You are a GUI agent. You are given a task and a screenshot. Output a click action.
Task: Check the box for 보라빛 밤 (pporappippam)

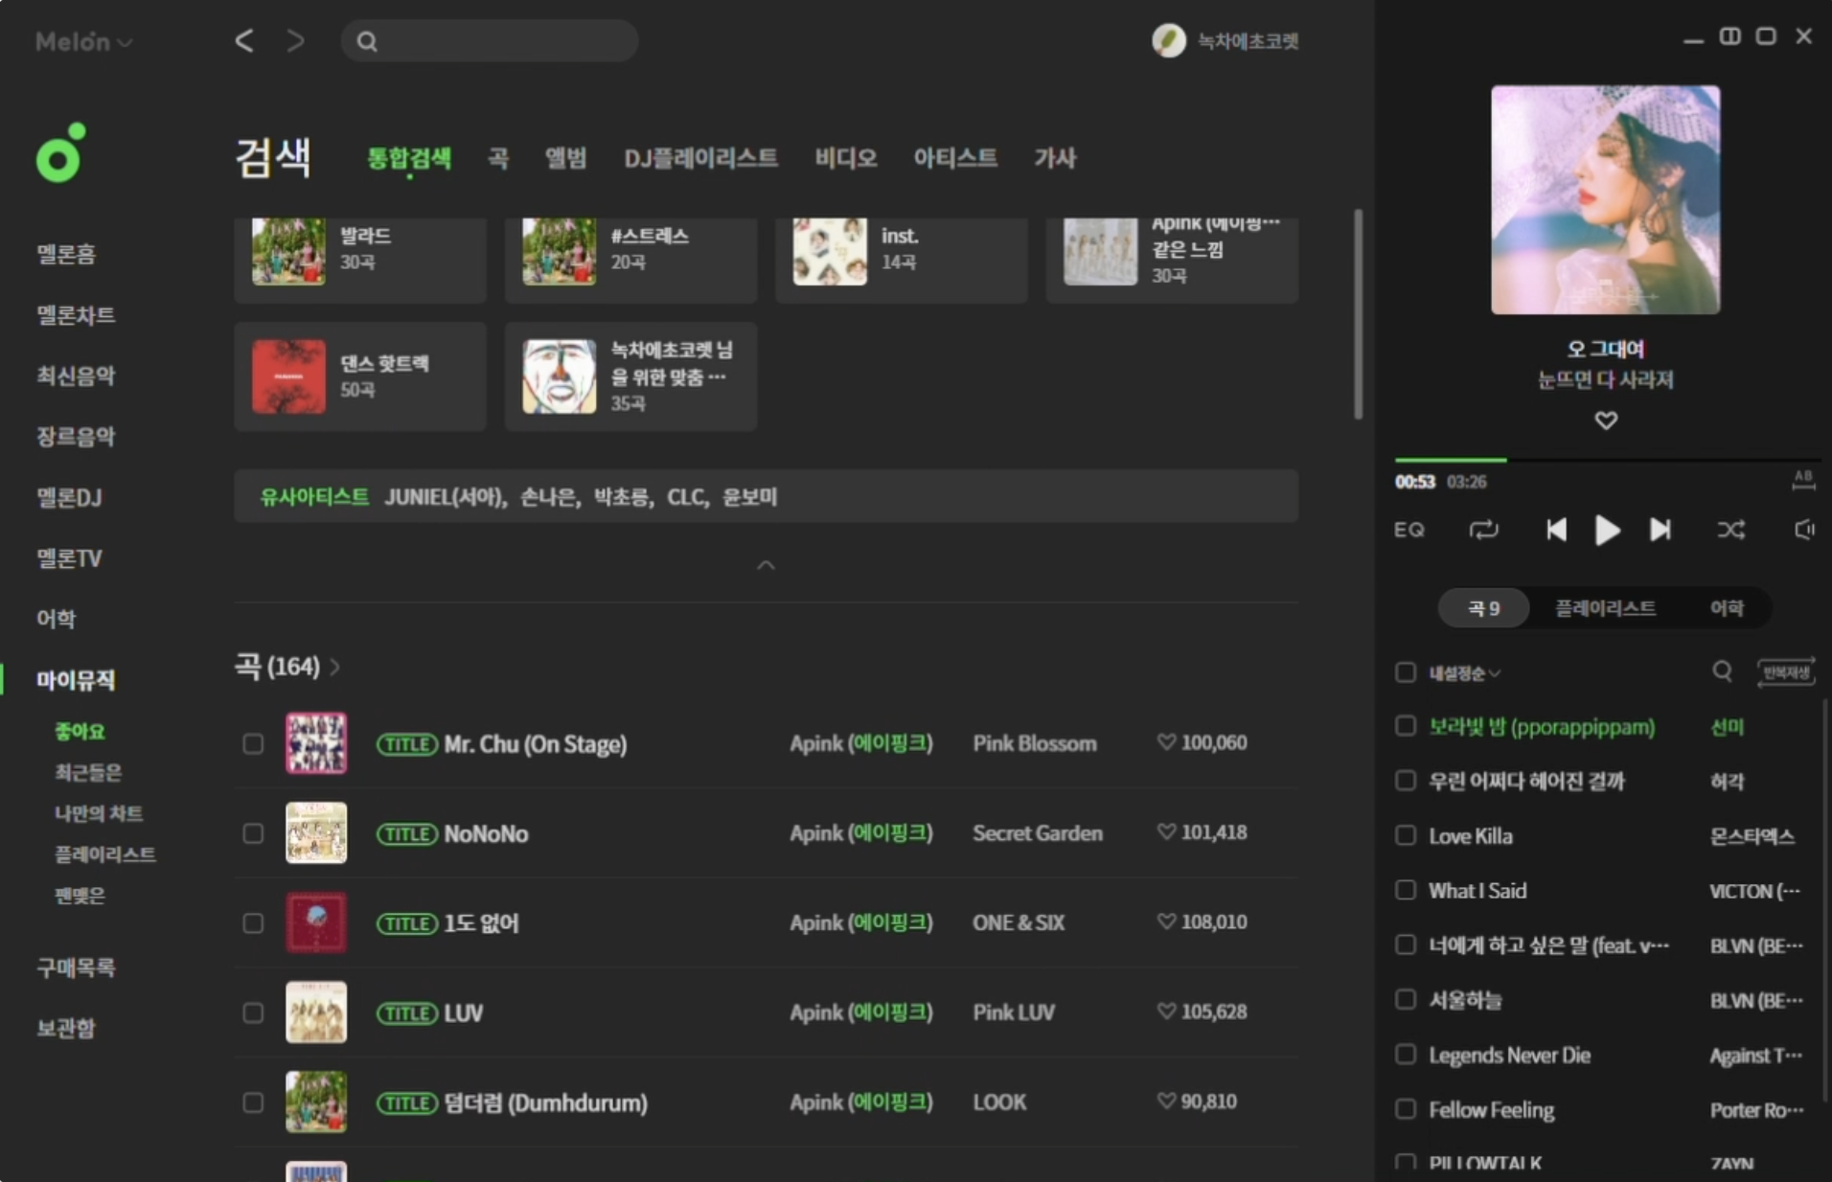[1405, 726]
